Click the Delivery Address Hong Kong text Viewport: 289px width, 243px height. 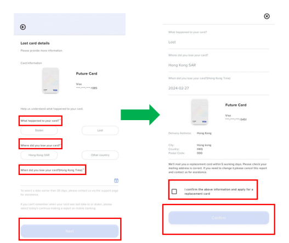tap(204, 133)
